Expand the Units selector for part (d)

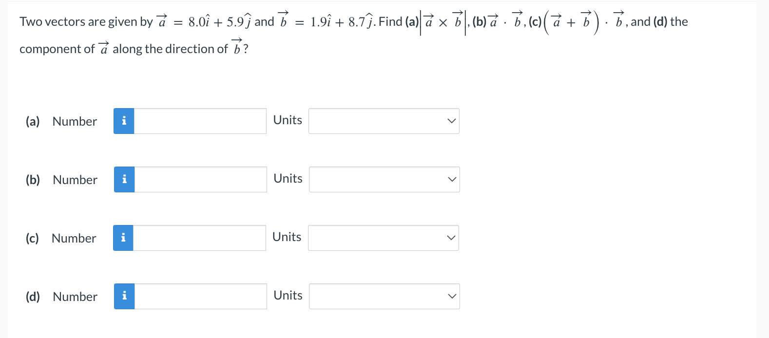[x=384, y=296]
